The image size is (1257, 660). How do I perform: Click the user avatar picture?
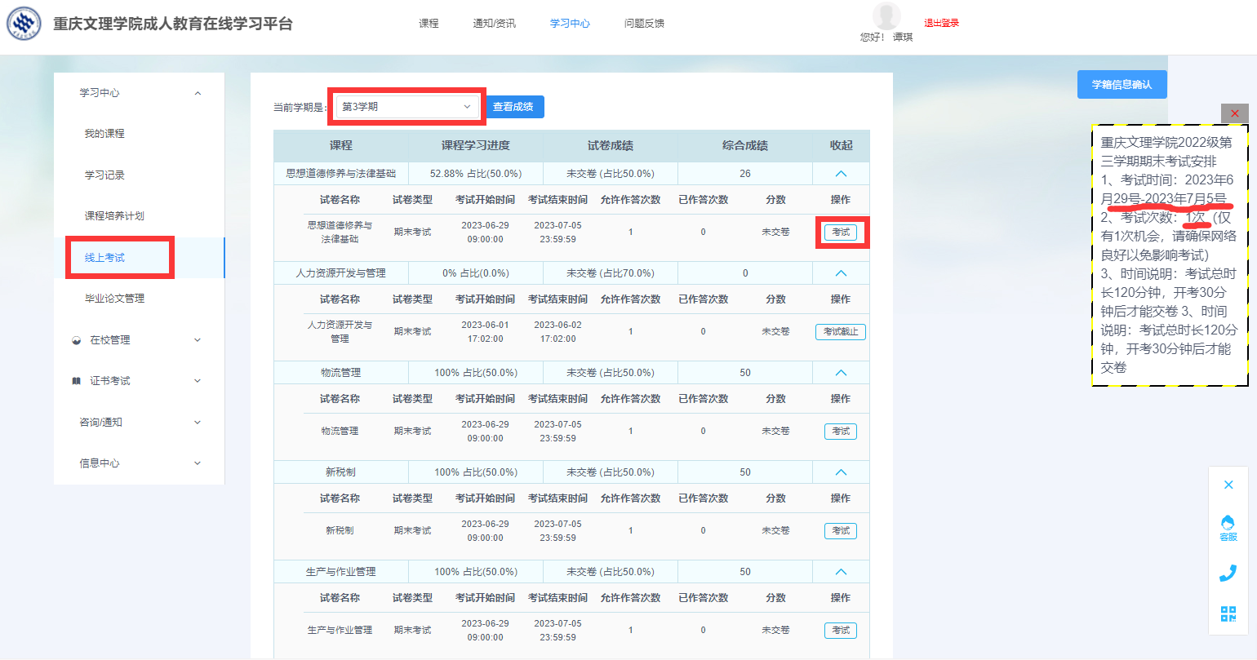click(x=886, y=16)
